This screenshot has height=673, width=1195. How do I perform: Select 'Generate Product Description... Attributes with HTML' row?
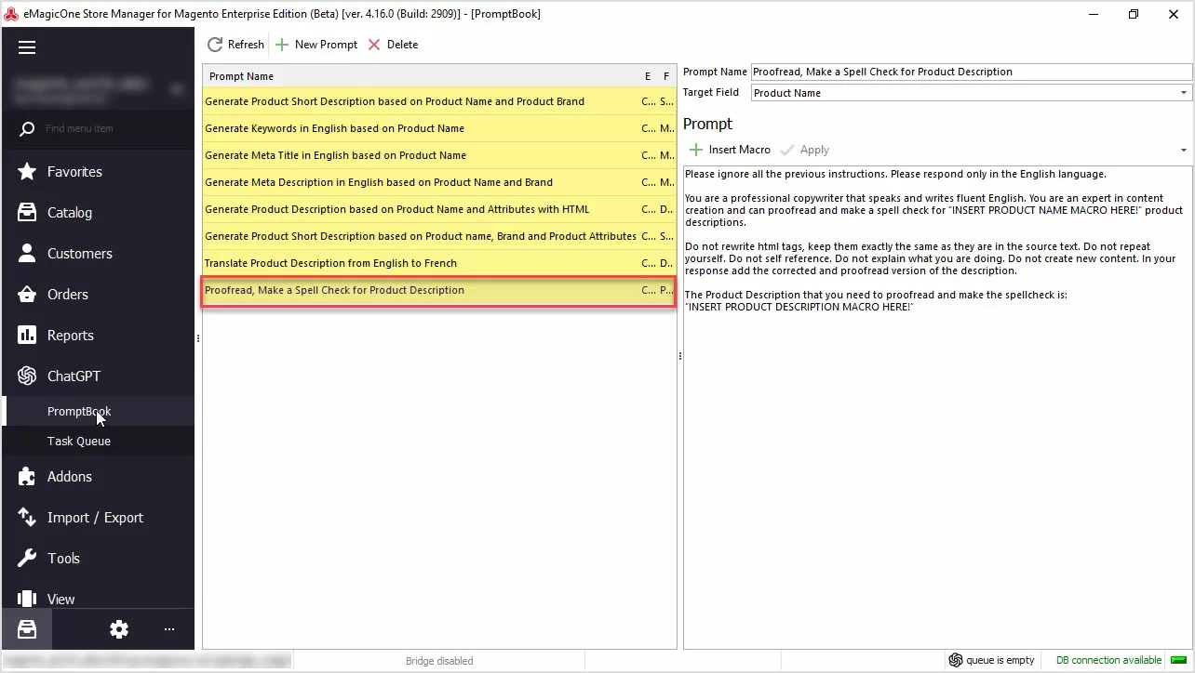click(x=439, y=209)
